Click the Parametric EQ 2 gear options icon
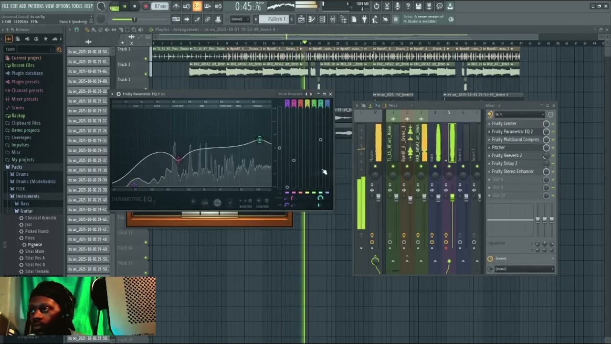This screenshot has height=344, width=611. pos(118,94)
